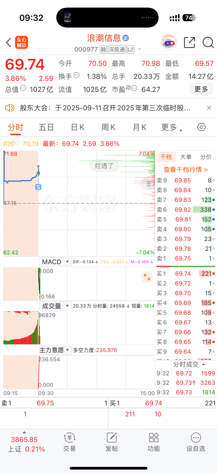The width and height of the screenshot is (217, 474).
Task: Open the search magnifier
Action: [208, 43]
